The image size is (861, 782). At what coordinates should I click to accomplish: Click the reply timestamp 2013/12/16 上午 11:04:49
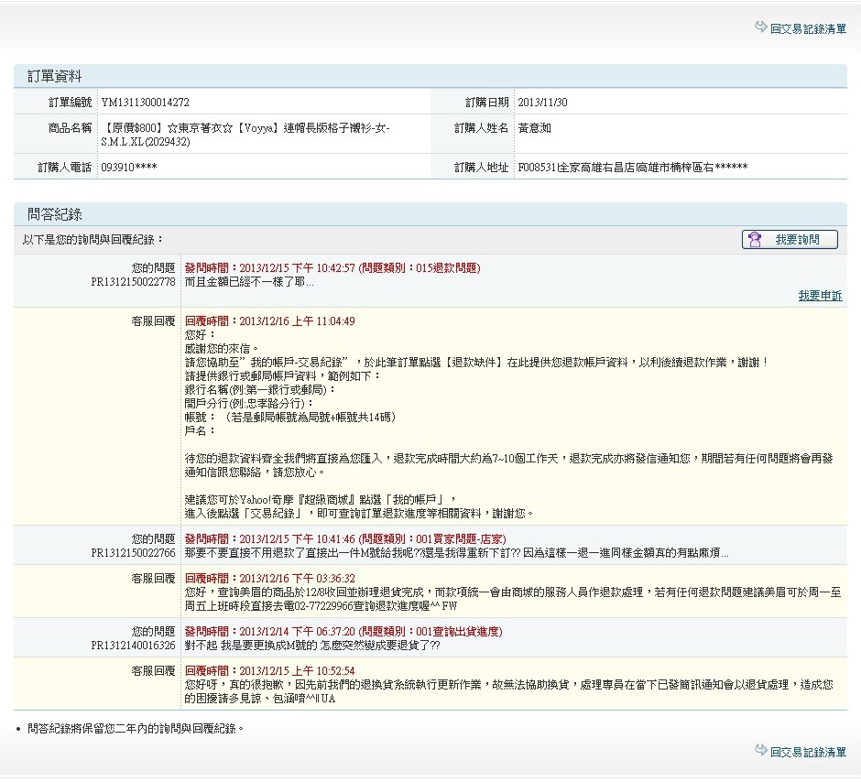pos(270,321)
